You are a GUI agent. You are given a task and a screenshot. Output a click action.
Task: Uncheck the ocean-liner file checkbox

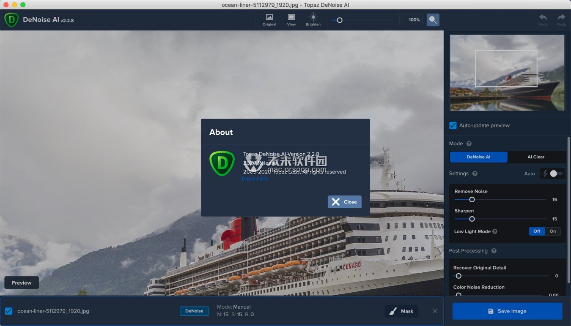click(x=8, y=311)
